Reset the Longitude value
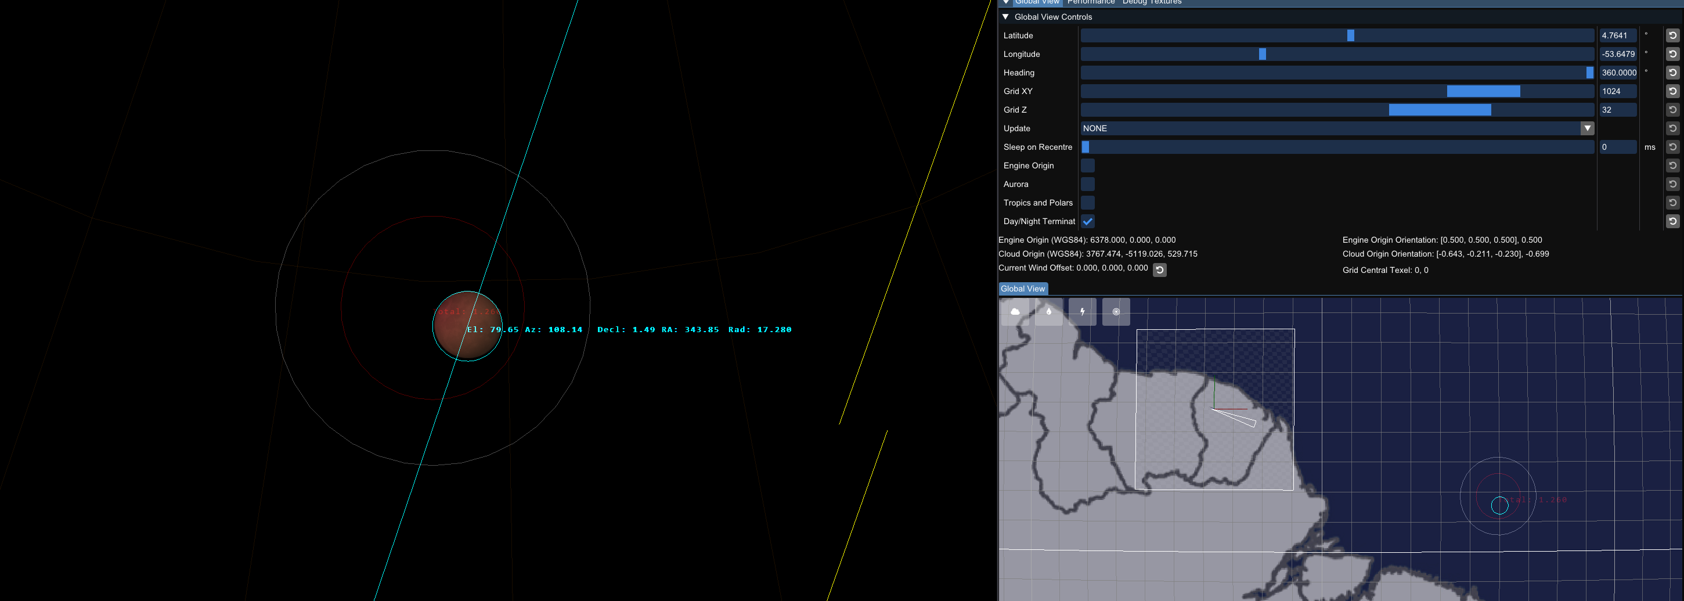Viewport: 1684px width, 601px height. click(1672, 54)
